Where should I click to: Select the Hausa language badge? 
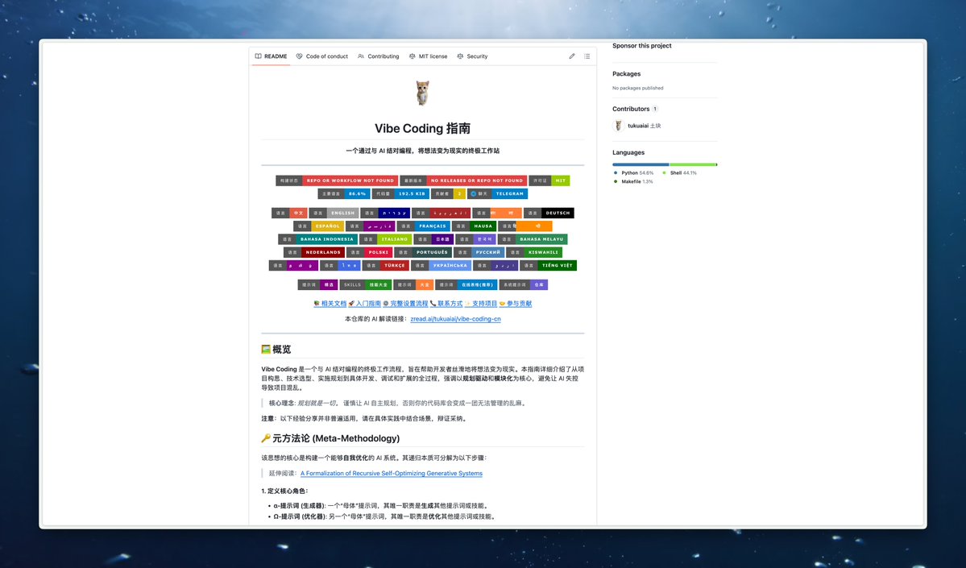(x=474, y=226)
